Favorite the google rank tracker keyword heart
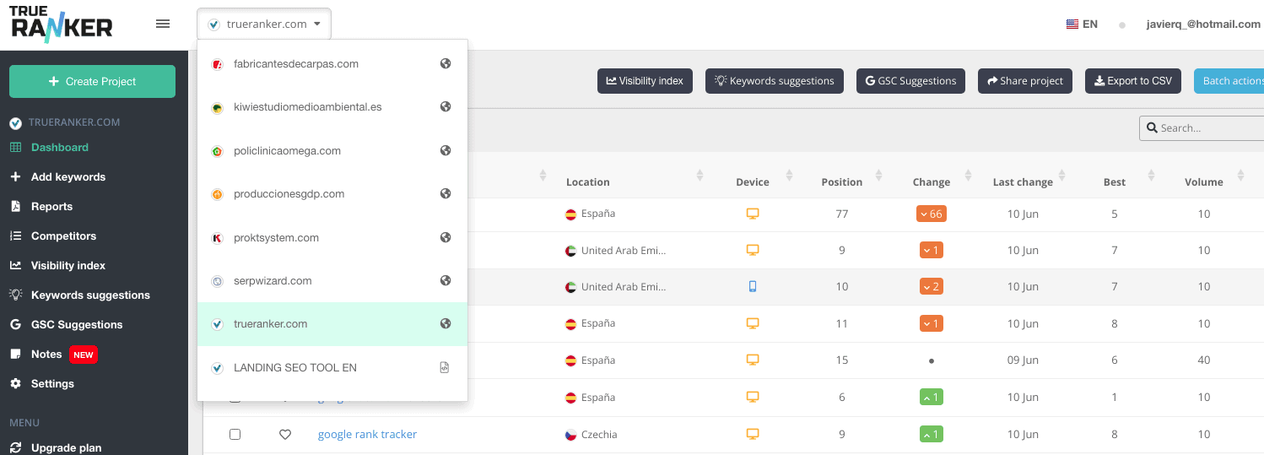The height and width of the screenshot is (455, 1264). pos(285,435)
